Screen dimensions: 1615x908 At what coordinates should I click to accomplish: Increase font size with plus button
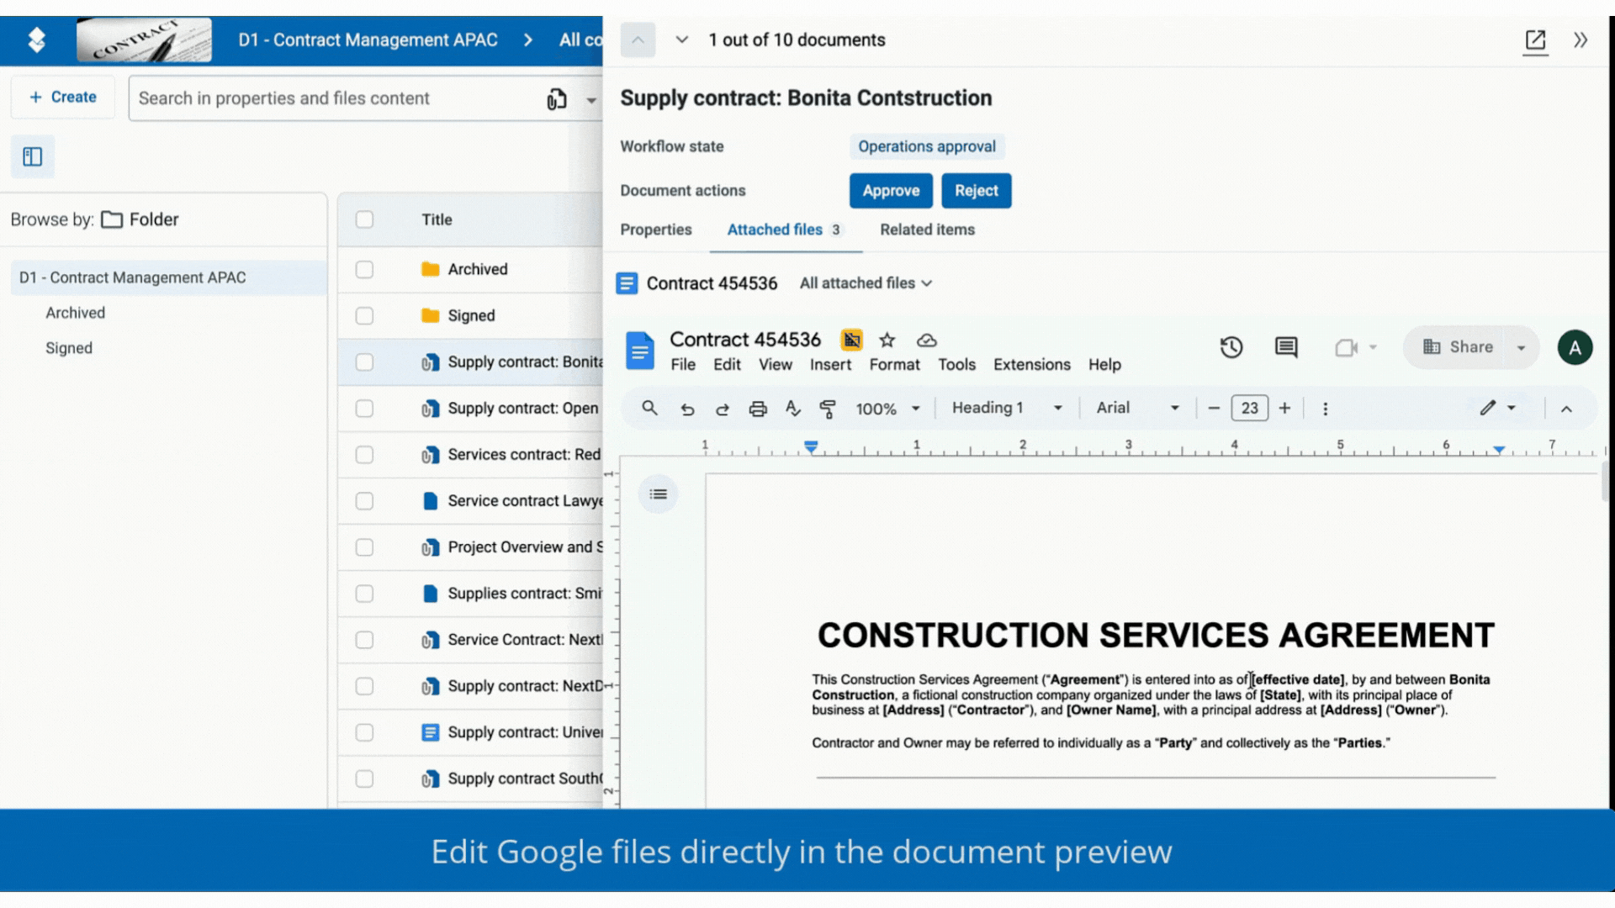pyautogui.click(x=1284, y=409)
